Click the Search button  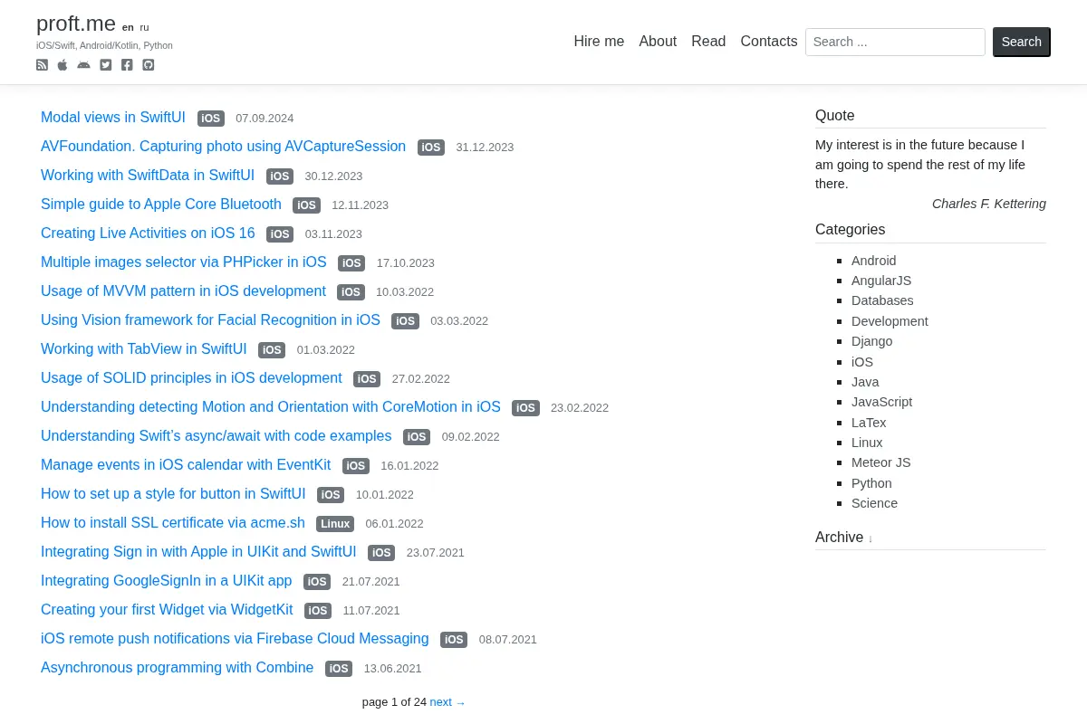[1022, 42]
